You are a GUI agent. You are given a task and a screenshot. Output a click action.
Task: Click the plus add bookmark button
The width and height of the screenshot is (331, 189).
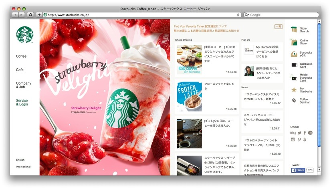39,15
